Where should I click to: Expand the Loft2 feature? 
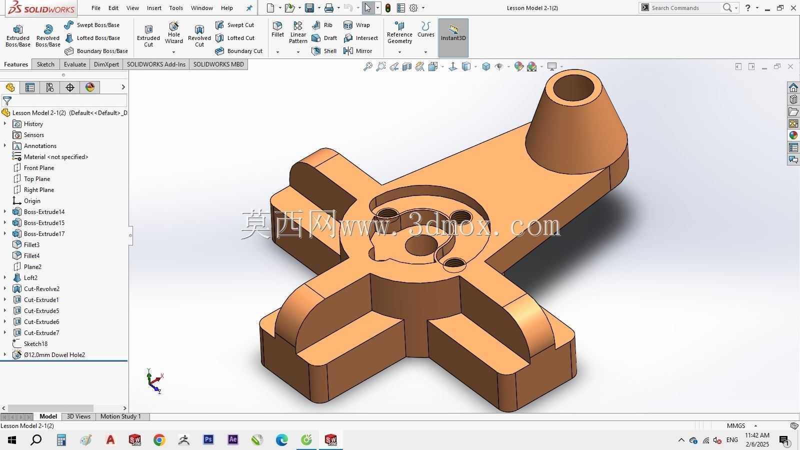coord(5,278)
